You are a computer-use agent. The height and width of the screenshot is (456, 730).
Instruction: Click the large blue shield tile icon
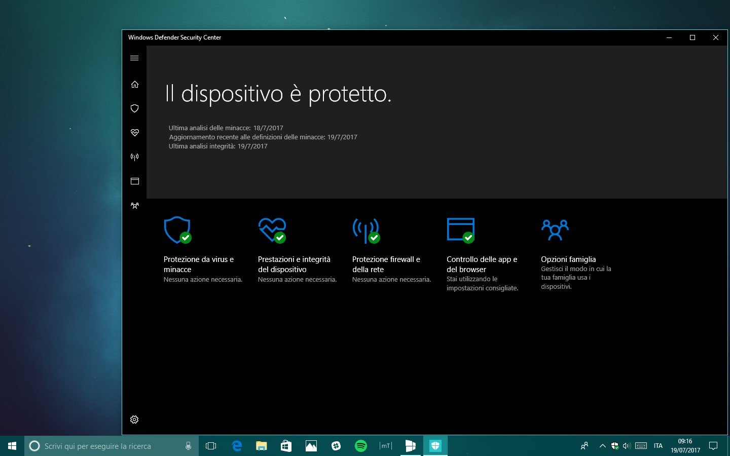[x=177, y=231]
